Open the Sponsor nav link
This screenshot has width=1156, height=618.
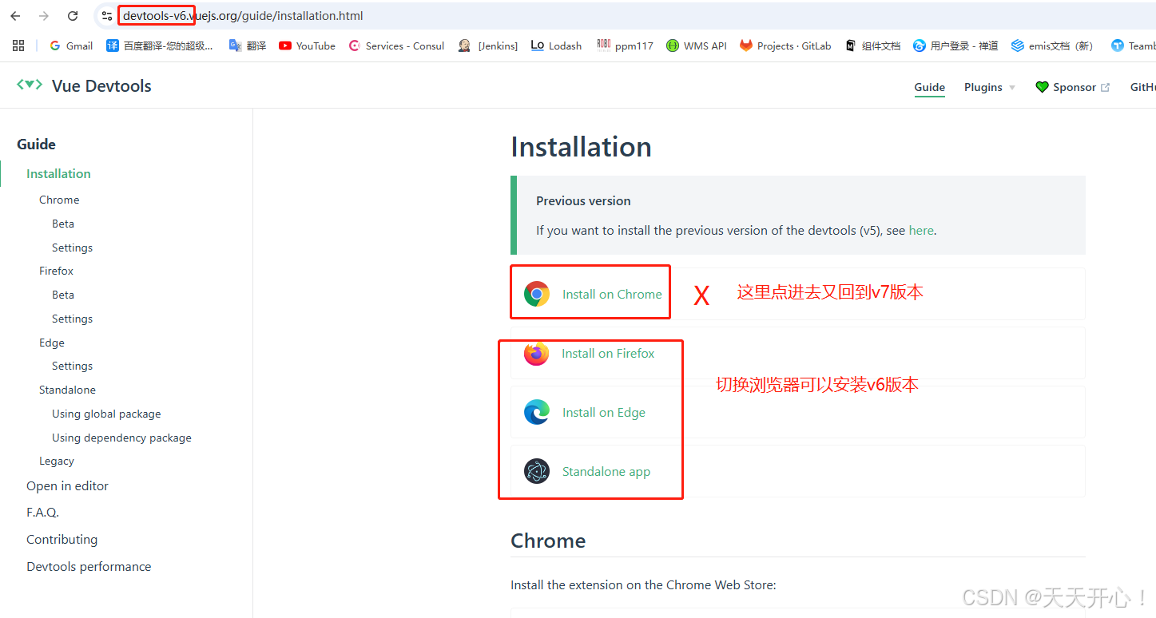(x=1073, y=87)
